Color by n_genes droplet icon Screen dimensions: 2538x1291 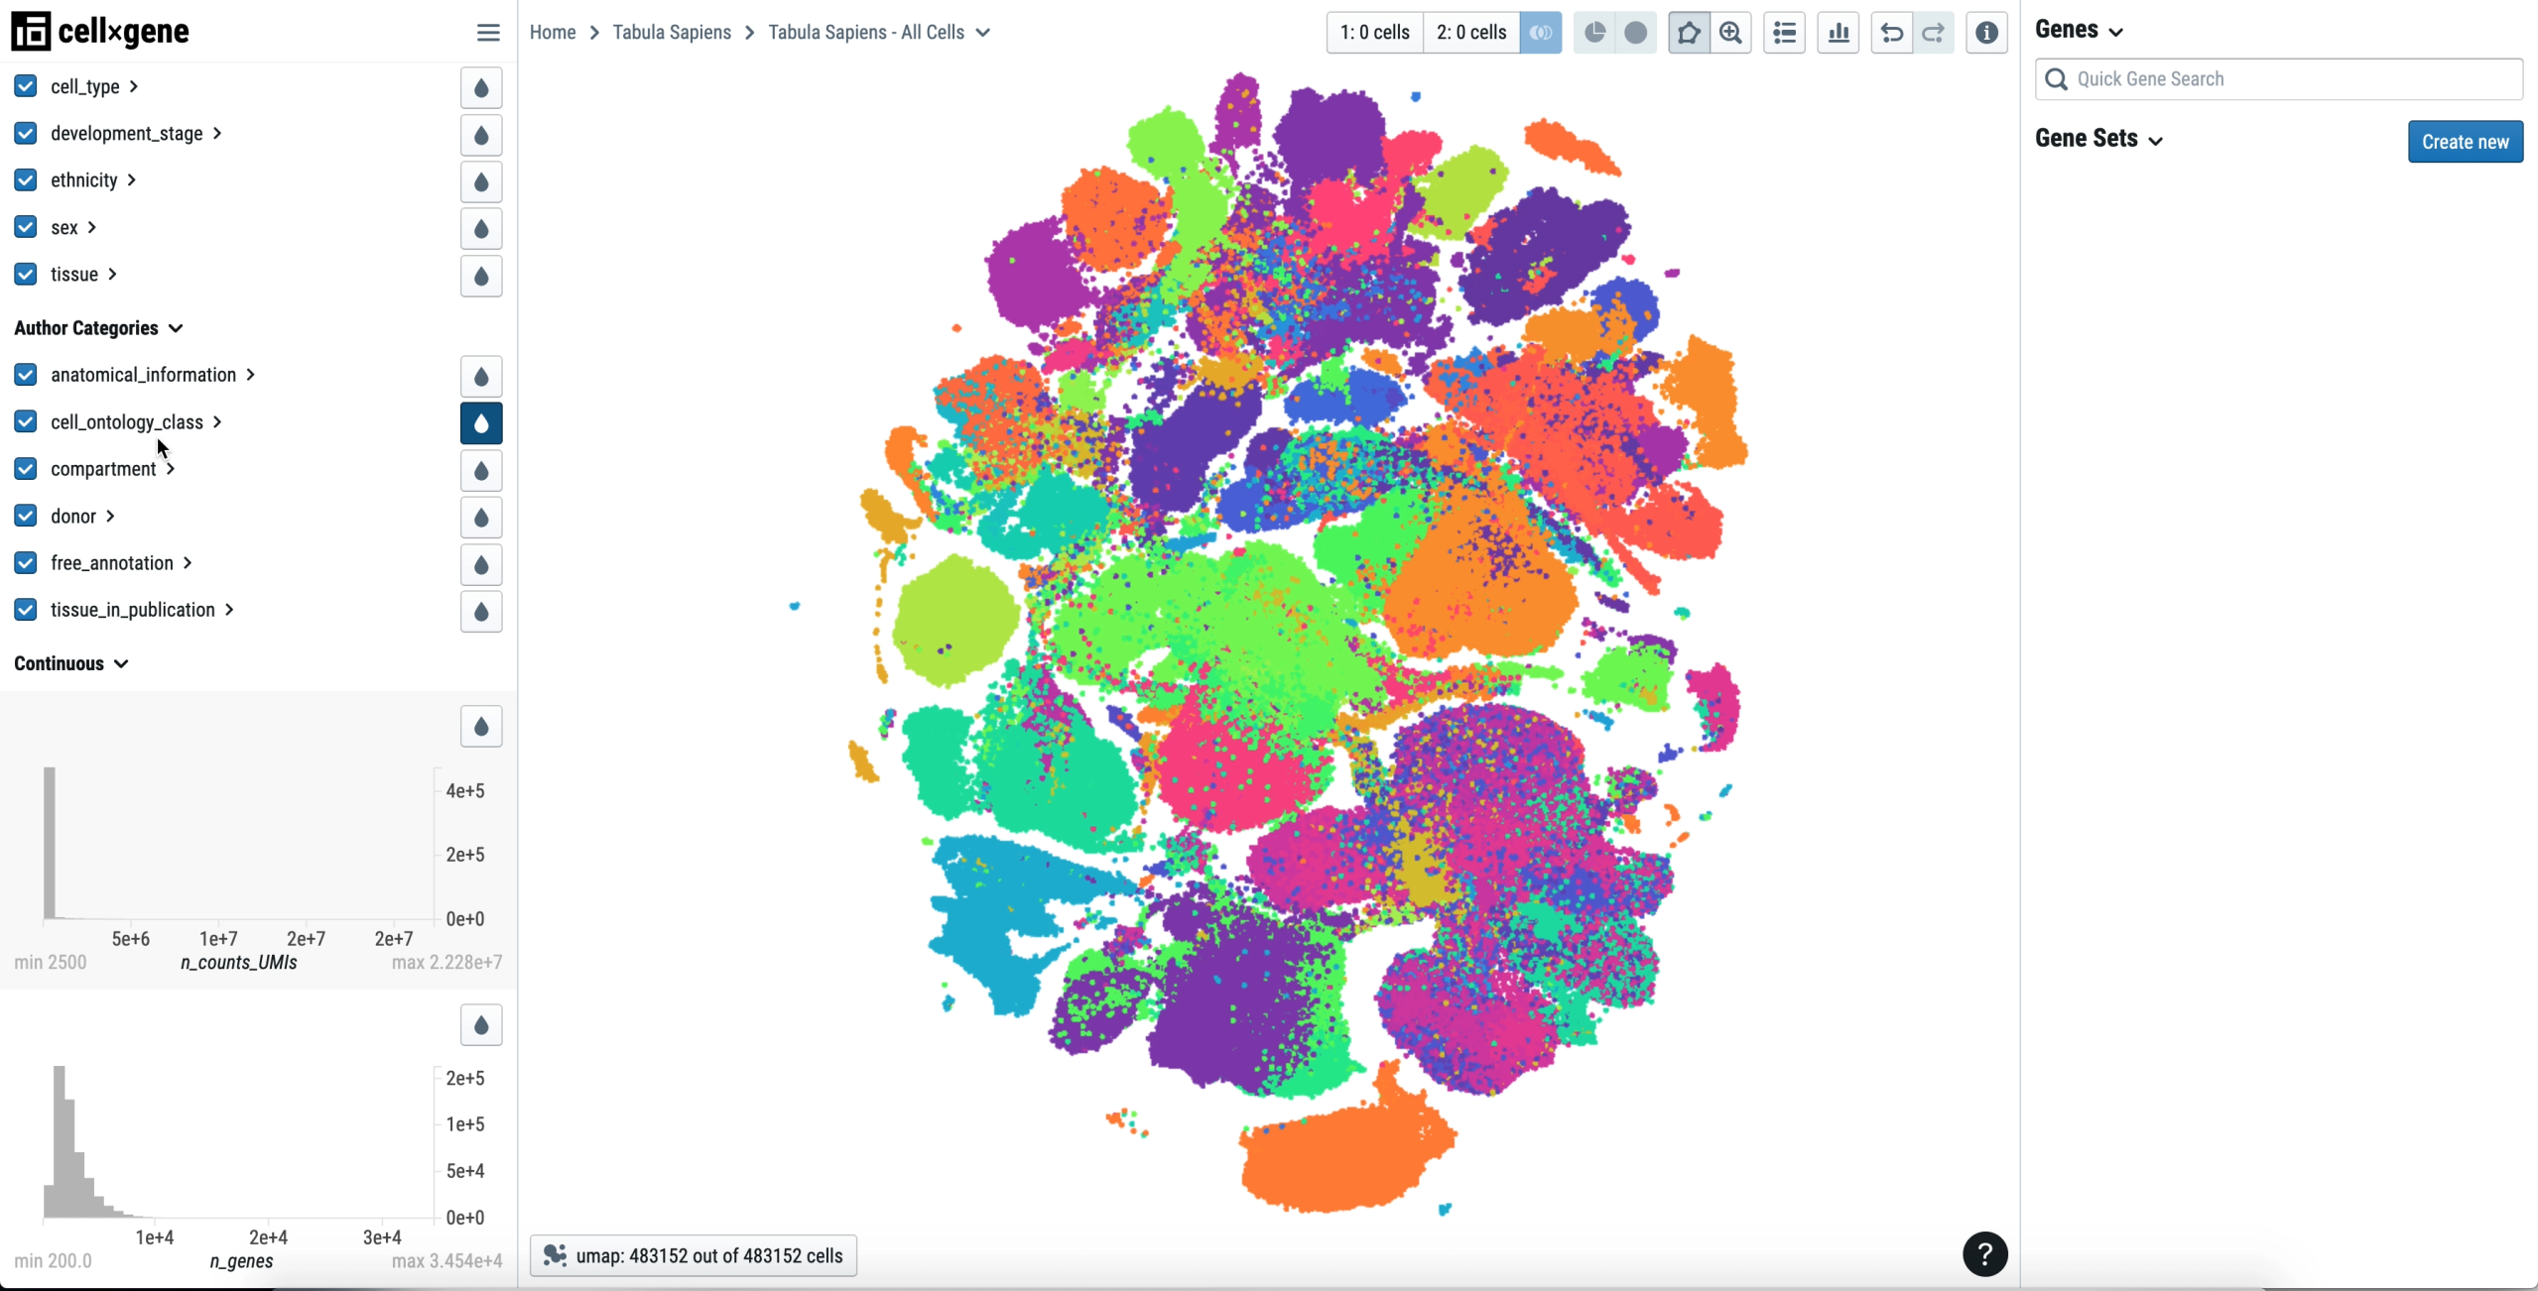click(x=481, y=1025)
